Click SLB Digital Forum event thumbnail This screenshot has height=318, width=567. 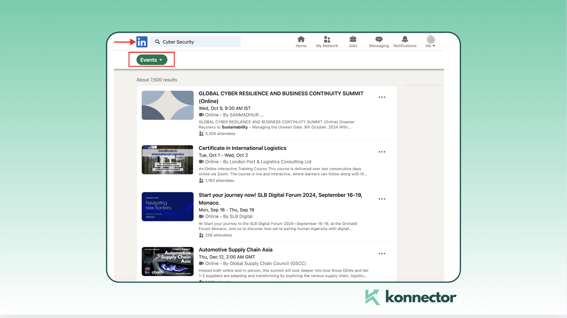[x=167, y=206]
